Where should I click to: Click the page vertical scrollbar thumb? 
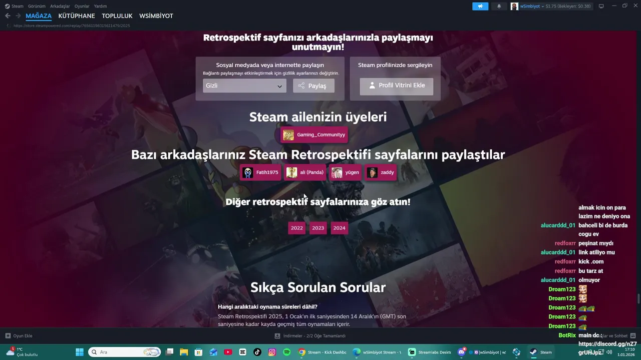(638, 298)
